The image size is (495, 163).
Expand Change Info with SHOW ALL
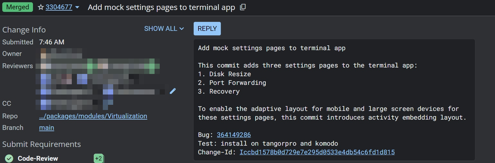(x=164, y=29)
